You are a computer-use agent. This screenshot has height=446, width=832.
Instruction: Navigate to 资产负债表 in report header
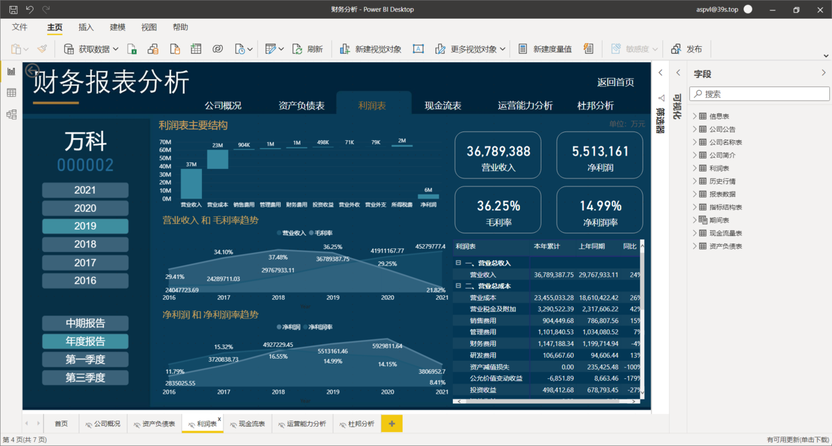coord(301,105)
